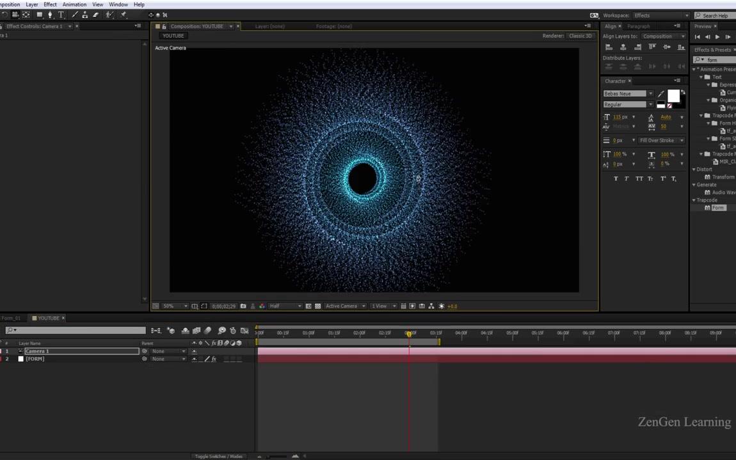Viewport: 736px width, 460px height.
Task: Select the Pen tool from the toolbar
Action: tap(51, 15)
